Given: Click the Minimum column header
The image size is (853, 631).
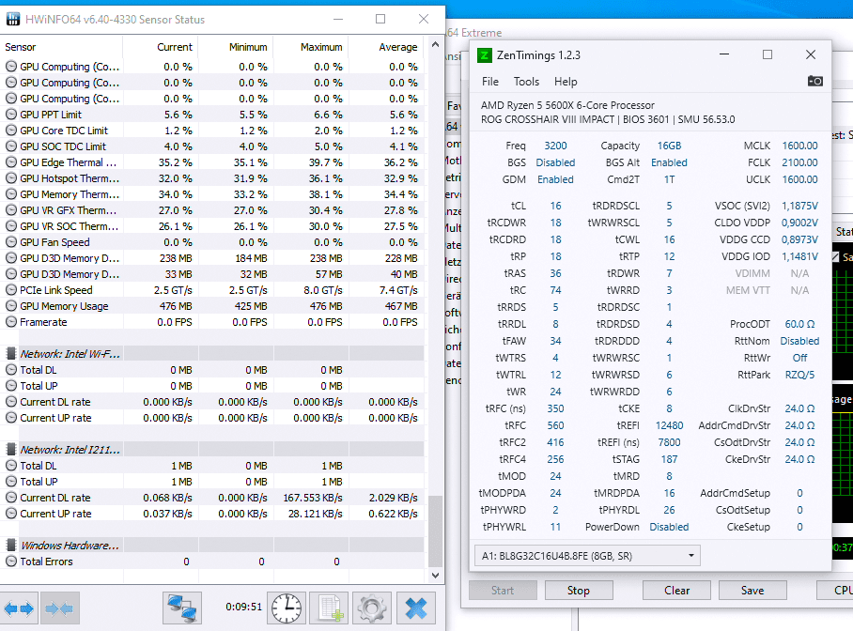Looking at the screenshot, I should 236,47.
